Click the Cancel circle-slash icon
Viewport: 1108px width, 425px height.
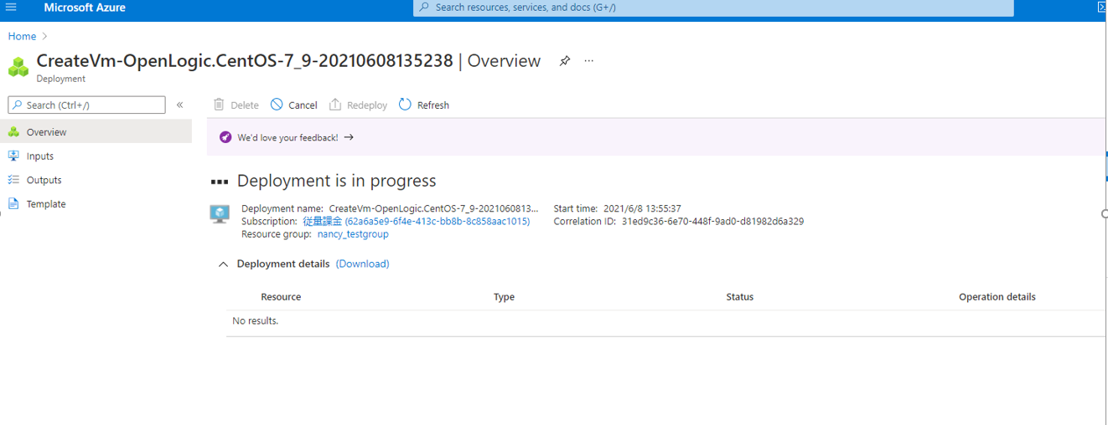click(277, 105)
